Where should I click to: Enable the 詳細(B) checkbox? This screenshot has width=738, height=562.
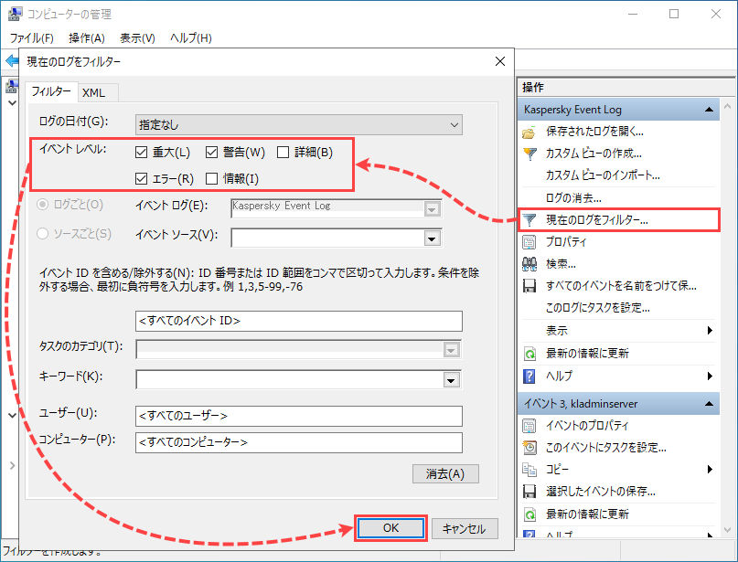click(x=283, y=152)
